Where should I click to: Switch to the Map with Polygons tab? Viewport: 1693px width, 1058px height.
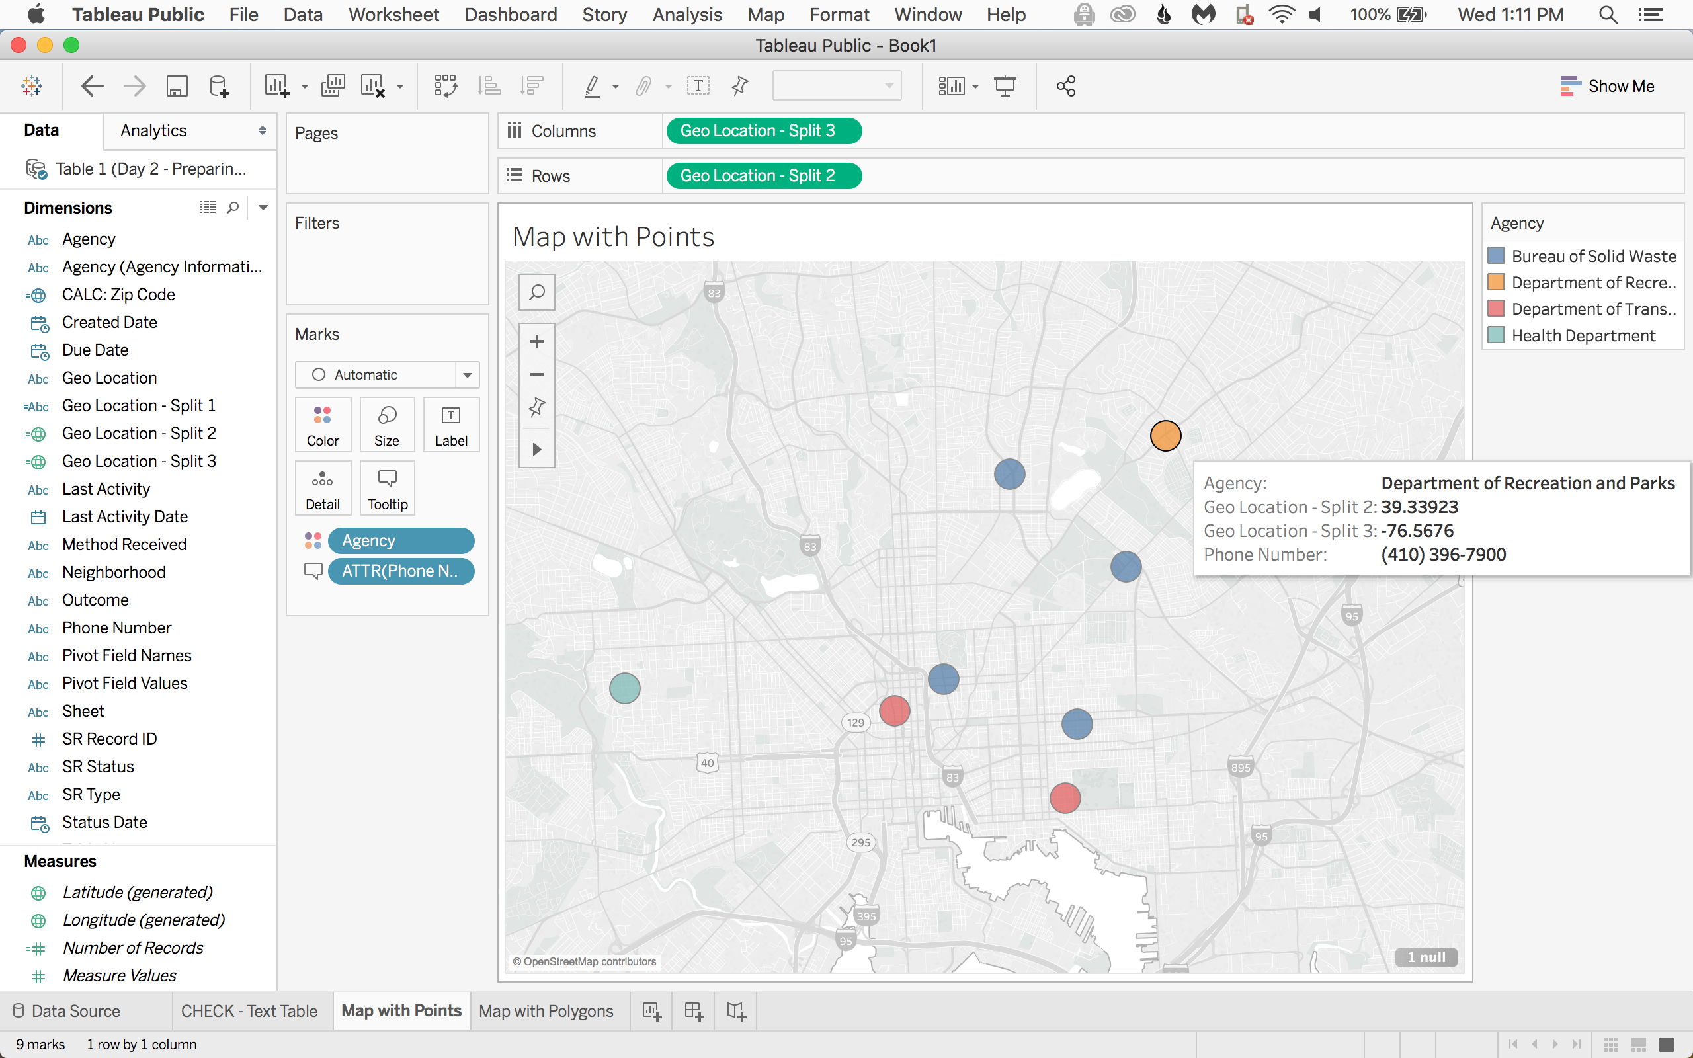point(546,1011)
